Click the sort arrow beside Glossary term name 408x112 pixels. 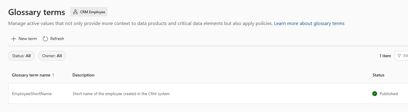[x=53, y=75]
